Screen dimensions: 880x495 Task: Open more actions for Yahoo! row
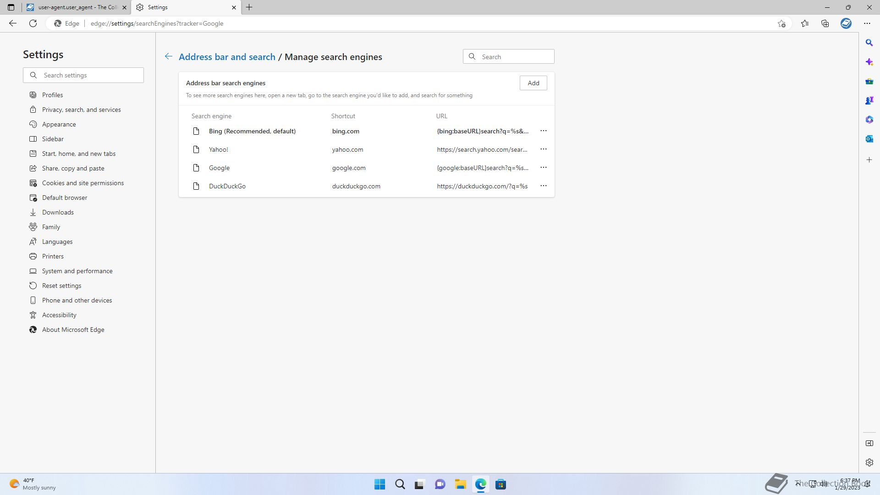pos(543,149)
